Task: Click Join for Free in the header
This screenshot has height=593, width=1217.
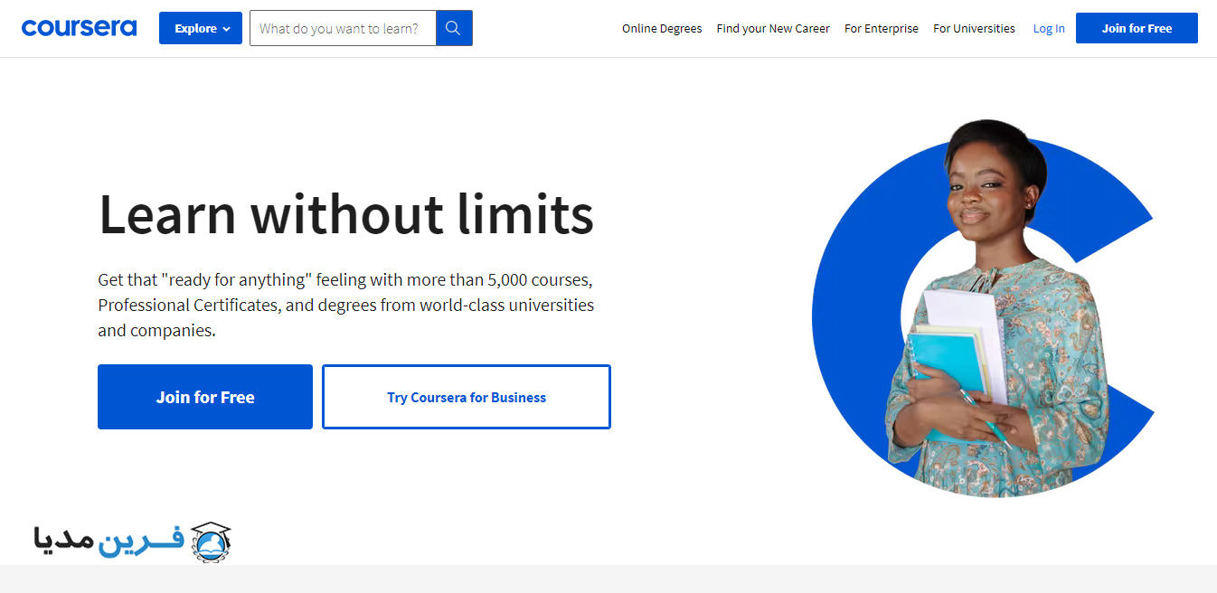Action: (x=1137, y=28)
